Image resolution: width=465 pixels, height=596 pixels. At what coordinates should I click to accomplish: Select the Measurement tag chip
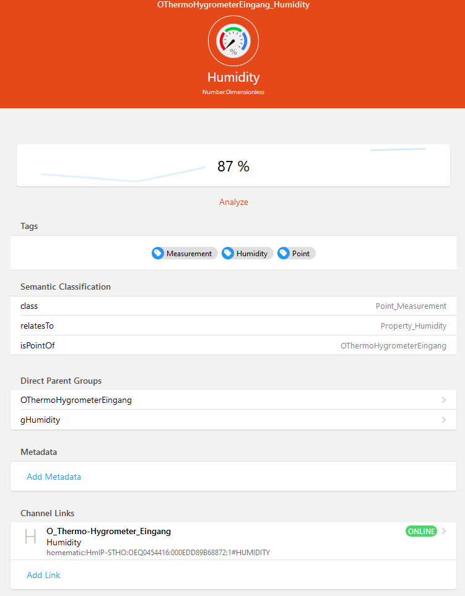(x=185, y=253)
